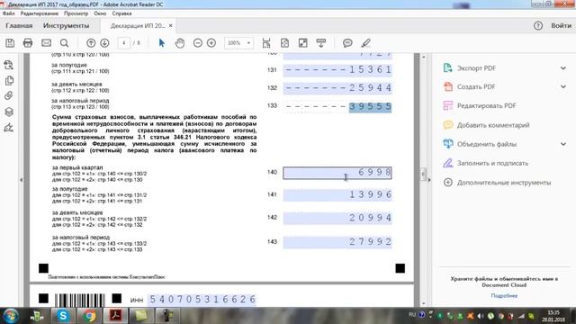Click the scrolling mode toolbar icon
The width and height of the screenshot is (576, 324).
tap(266, 43)
